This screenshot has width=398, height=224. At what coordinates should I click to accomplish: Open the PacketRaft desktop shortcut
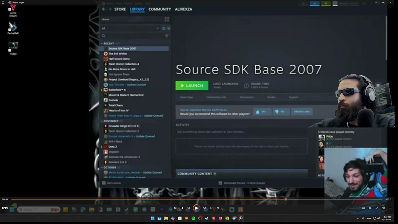pyautogui.click(x=13, y=28)
